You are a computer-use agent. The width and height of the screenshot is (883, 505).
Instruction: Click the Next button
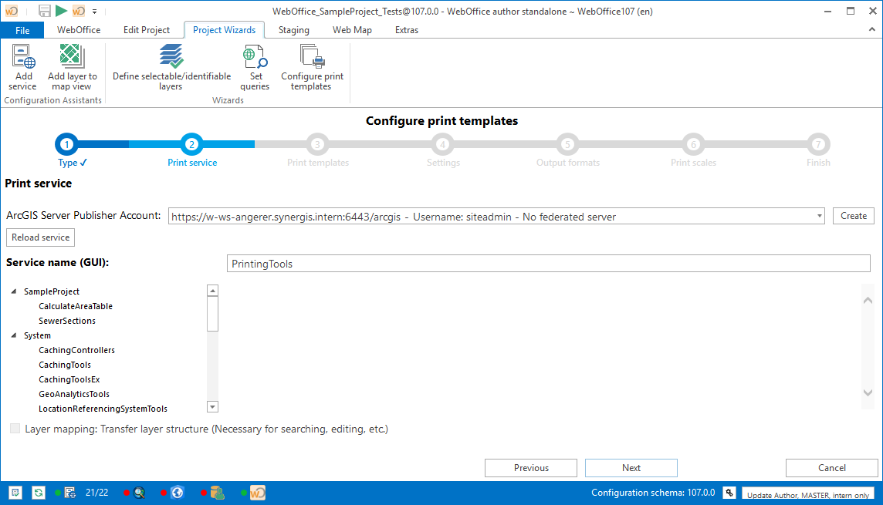click(631, 468)
